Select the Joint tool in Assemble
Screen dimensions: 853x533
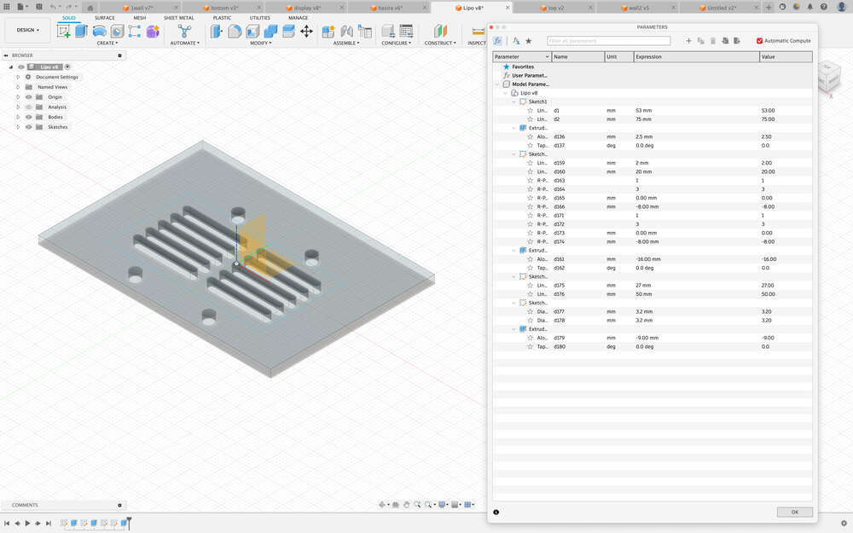point(346,31)
